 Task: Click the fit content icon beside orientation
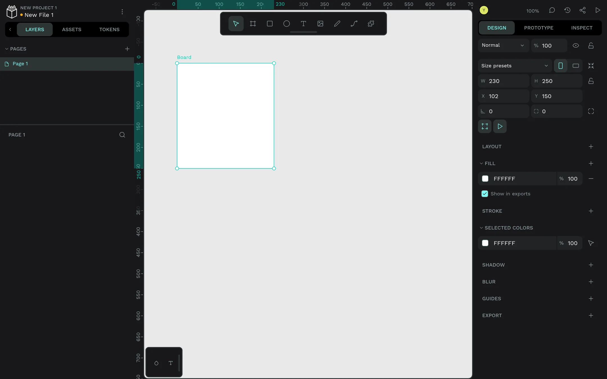tap(591, 66)
